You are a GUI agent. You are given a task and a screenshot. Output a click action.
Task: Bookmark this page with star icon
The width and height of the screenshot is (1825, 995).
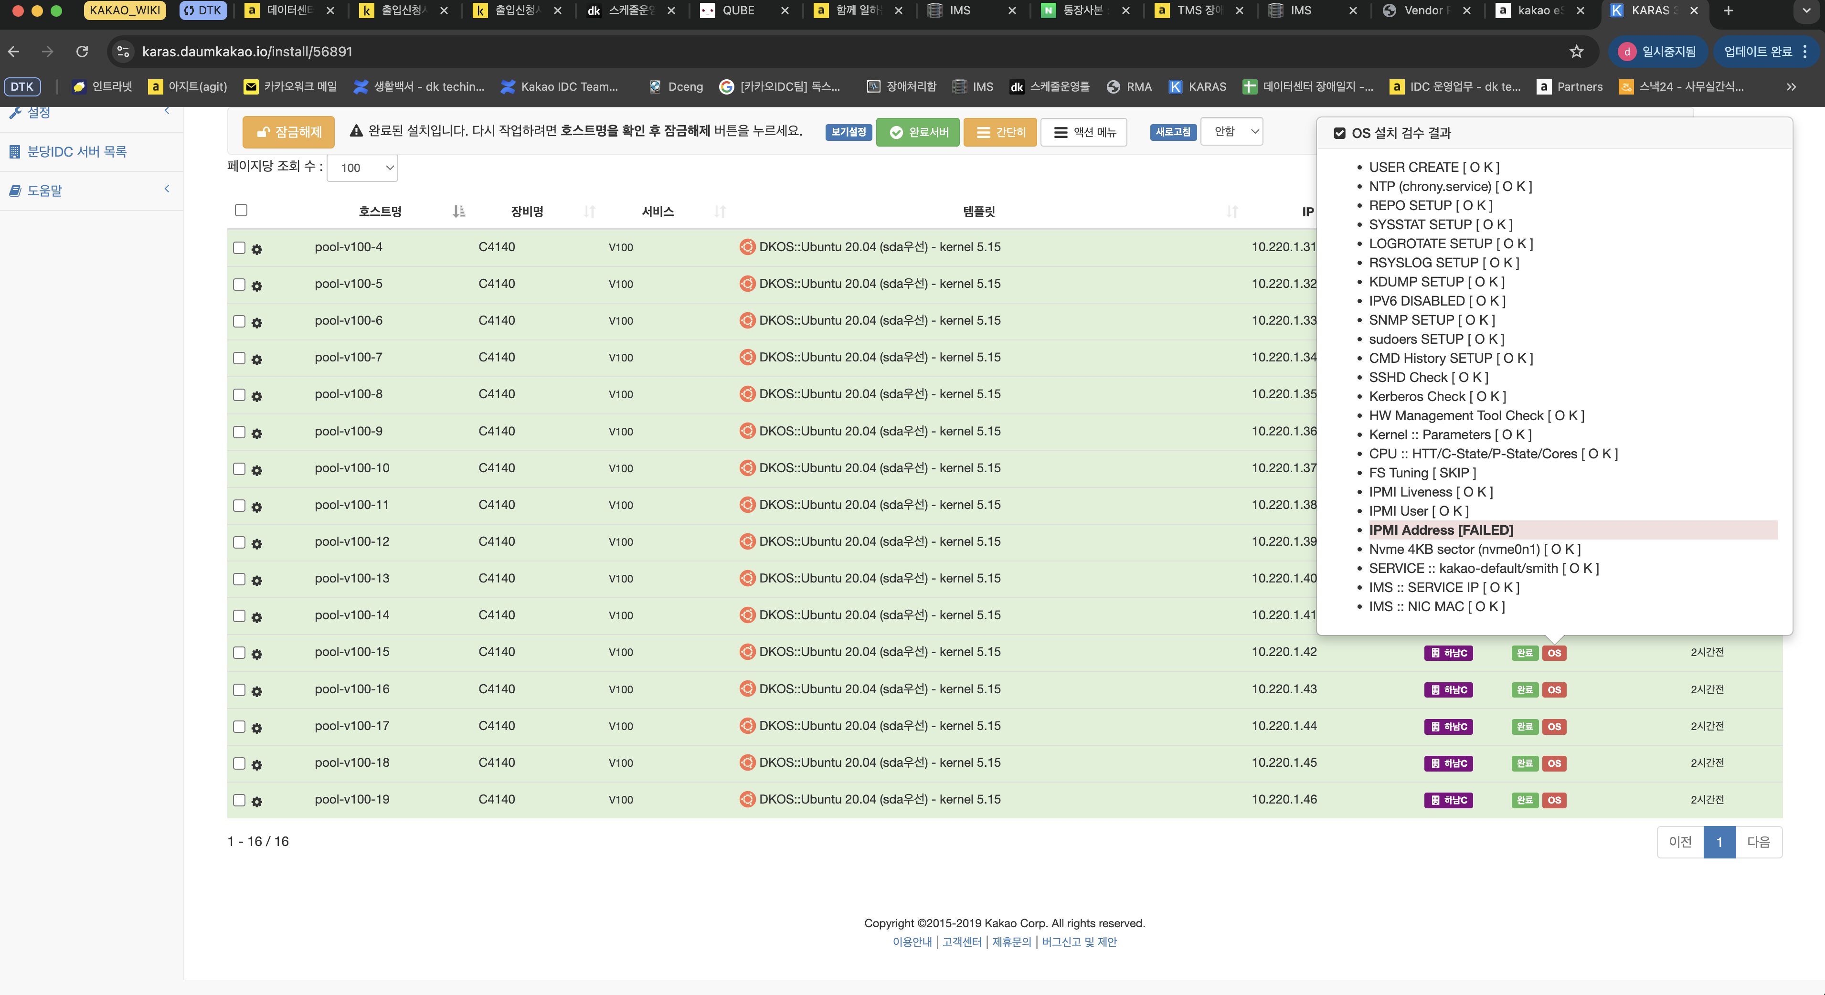coord(1576,51)
